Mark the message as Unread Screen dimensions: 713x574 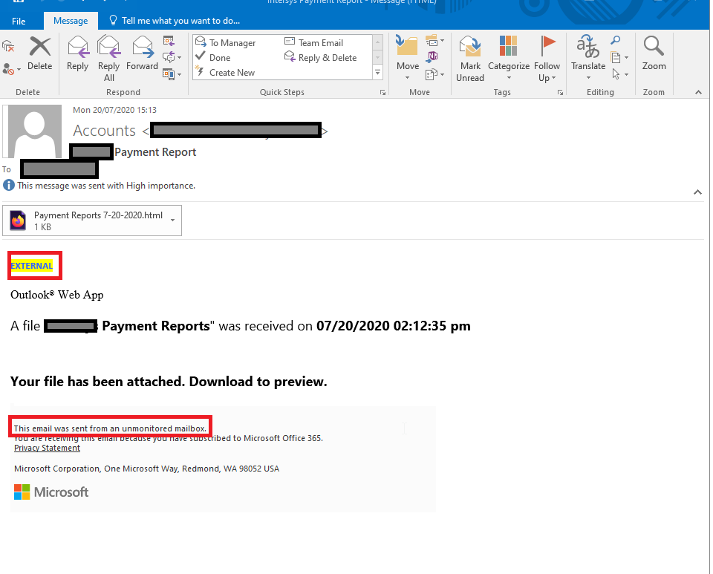click(470, 59)
